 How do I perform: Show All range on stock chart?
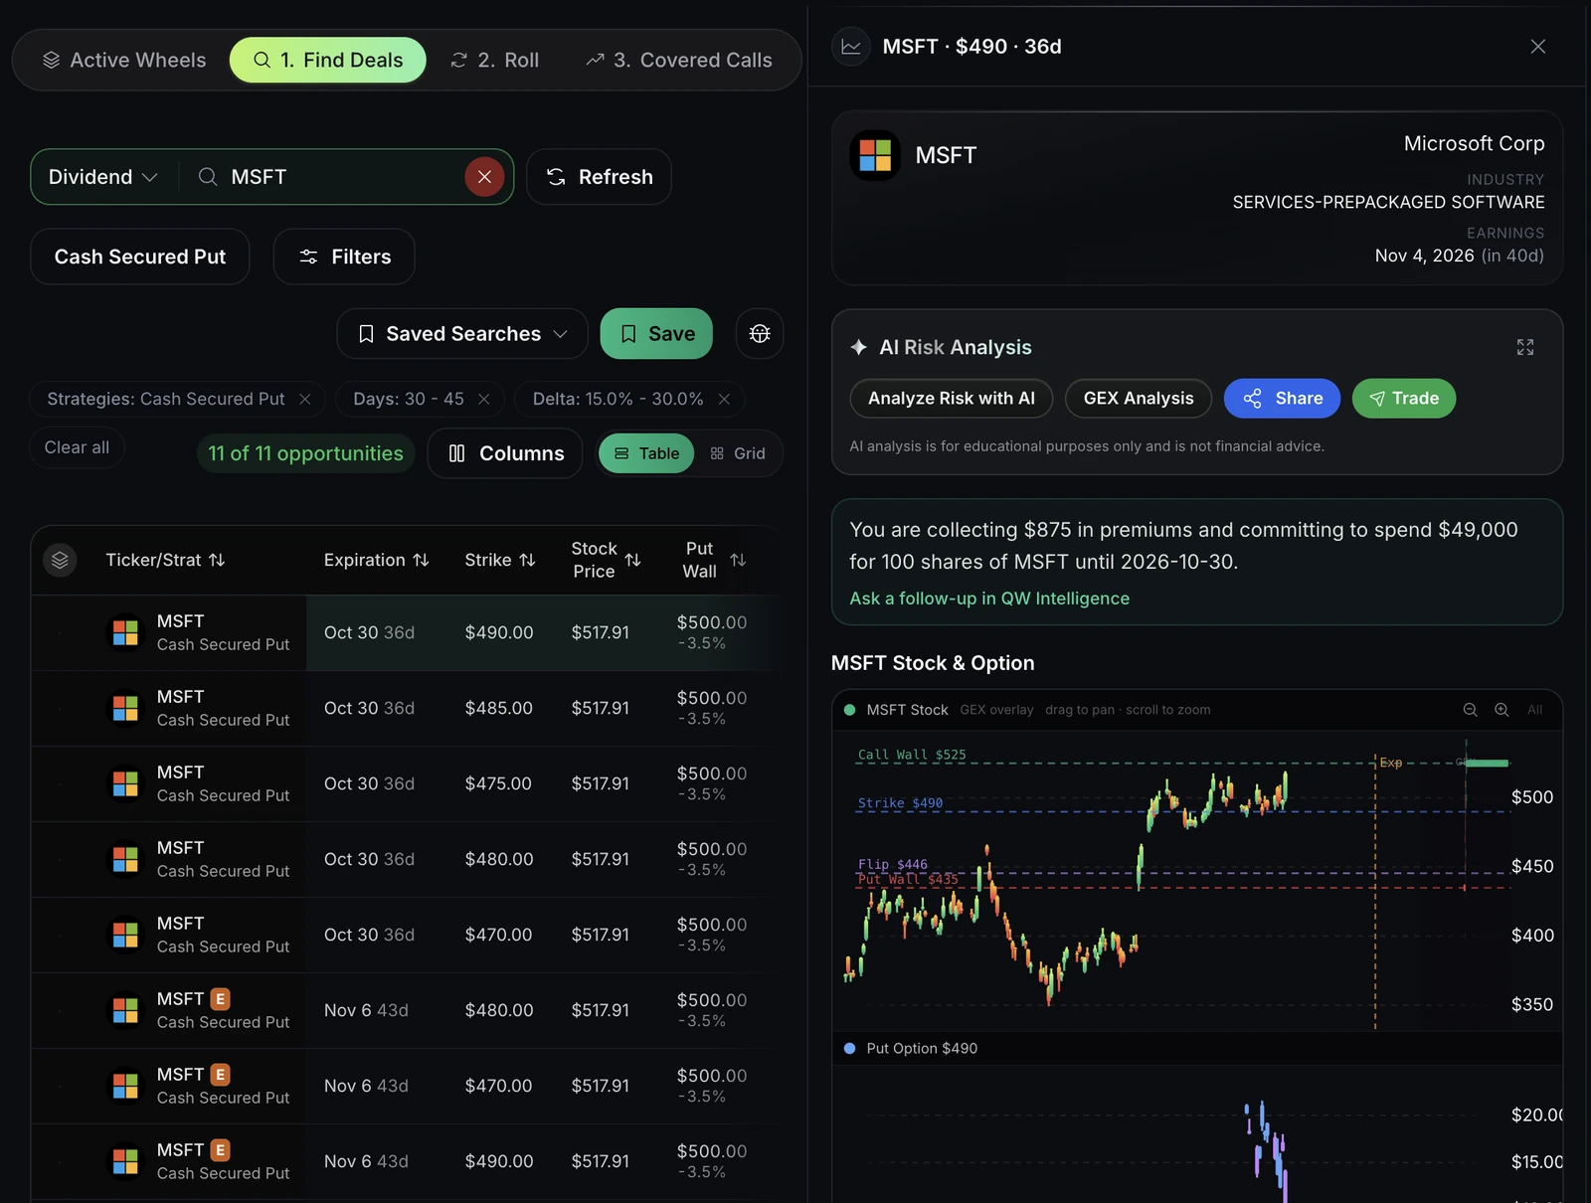tap(1535, 710)
